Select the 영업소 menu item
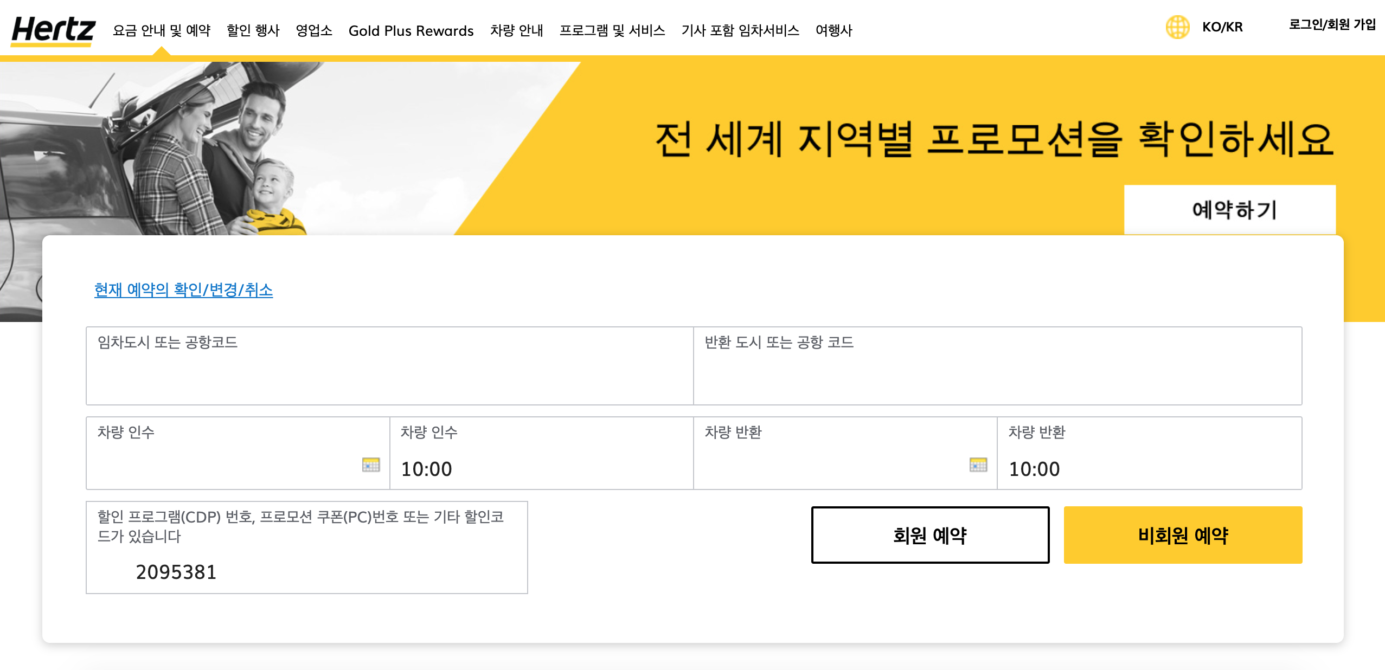The image size is (1385, 670). tap(314, 30)
